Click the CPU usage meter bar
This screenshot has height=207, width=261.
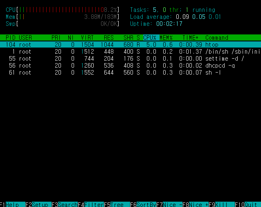click(63, 10)
